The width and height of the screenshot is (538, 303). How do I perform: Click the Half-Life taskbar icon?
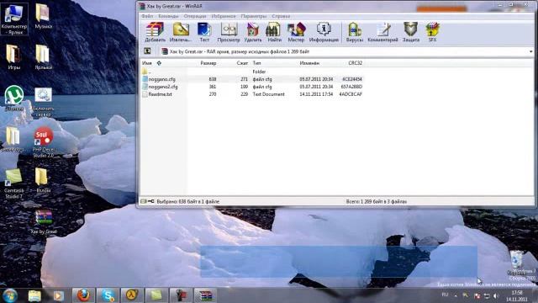click(132, 295)
